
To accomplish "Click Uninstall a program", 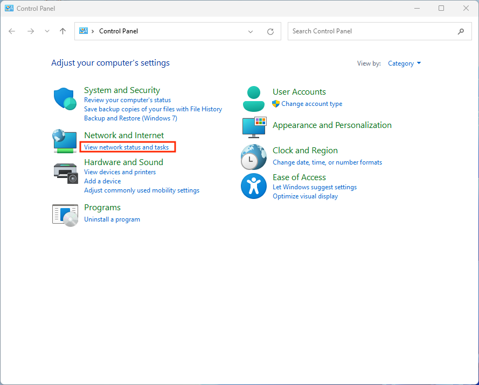I will click(112, 219).
